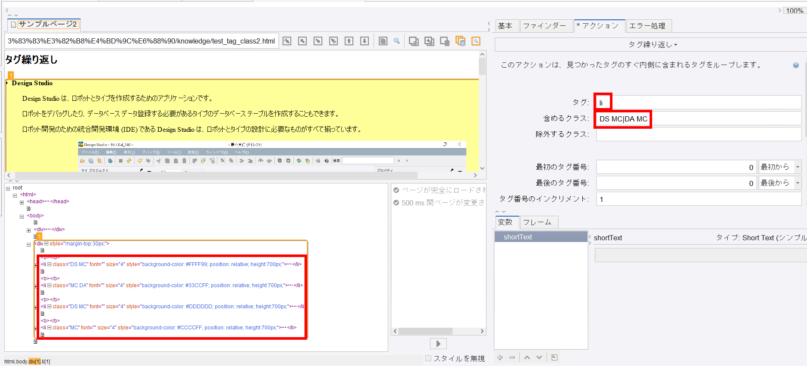
Task: Toggle attribute collapse box on DS MC #FFFF99 li
Action: click(x=50, y=264)
